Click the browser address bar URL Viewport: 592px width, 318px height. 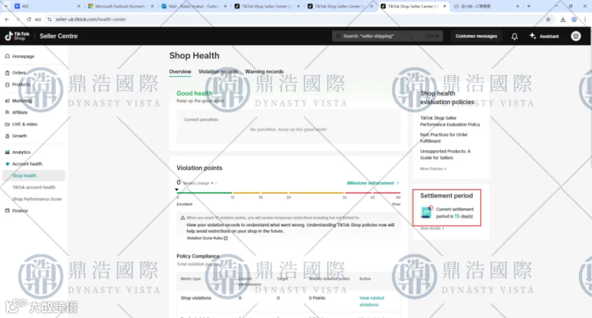[91, 19]
